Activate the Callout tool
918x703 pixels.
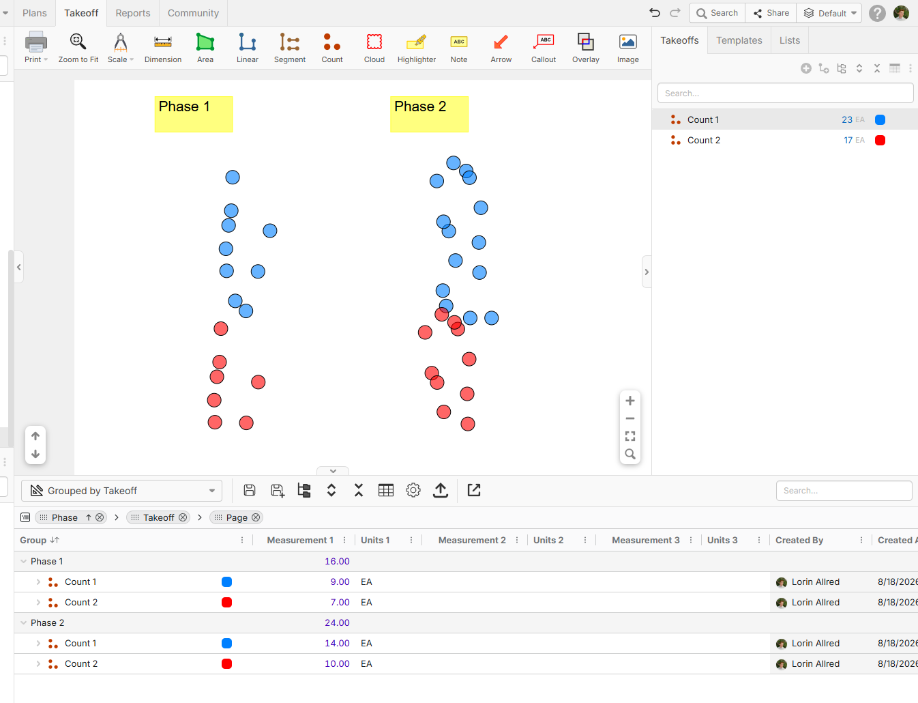point(544,48)
